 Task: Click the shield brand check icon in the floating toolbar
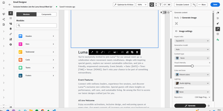click(x=97, y=52)
